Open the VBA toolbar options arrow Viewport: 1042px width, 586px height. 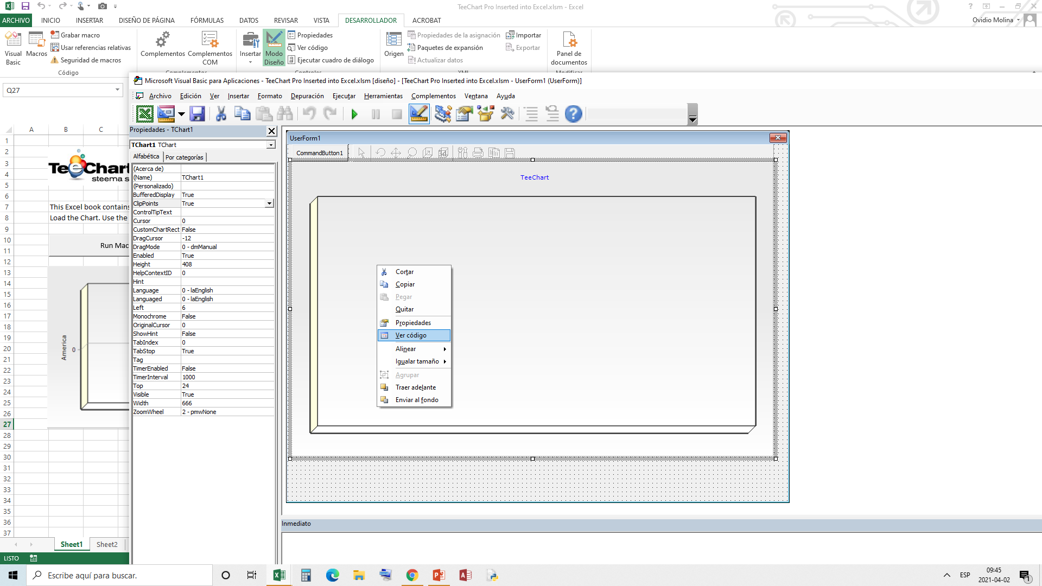[x=692, y=119]
